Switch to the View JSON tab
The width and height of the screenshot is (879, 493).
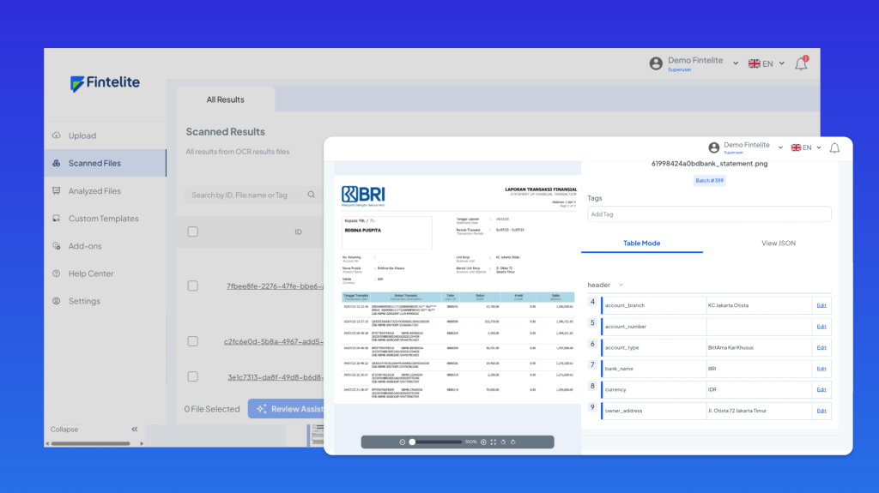(x=779, y=243)
